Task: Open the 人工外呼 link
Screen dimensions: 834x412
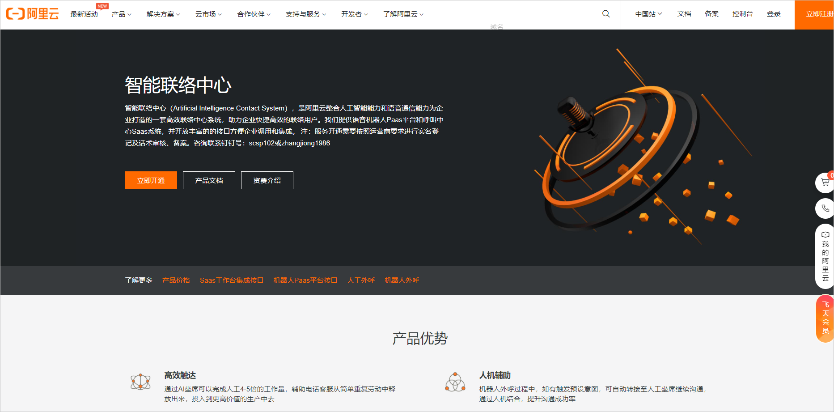Action: click(x=361, y=280)
